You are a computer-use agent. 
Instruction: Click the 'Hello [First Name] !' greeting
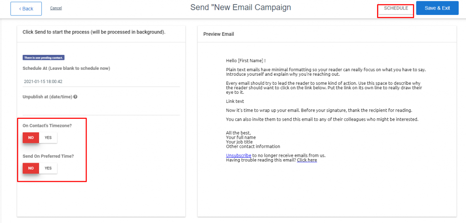245,60
